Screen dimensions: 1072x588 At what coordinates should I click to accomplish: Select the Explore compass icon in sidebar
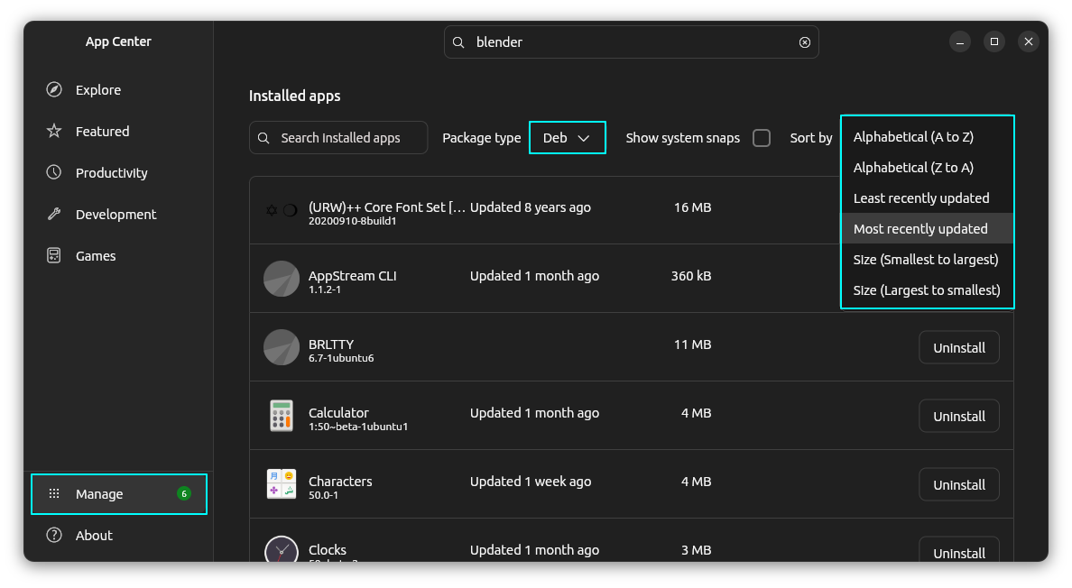[x=55, y=89]
